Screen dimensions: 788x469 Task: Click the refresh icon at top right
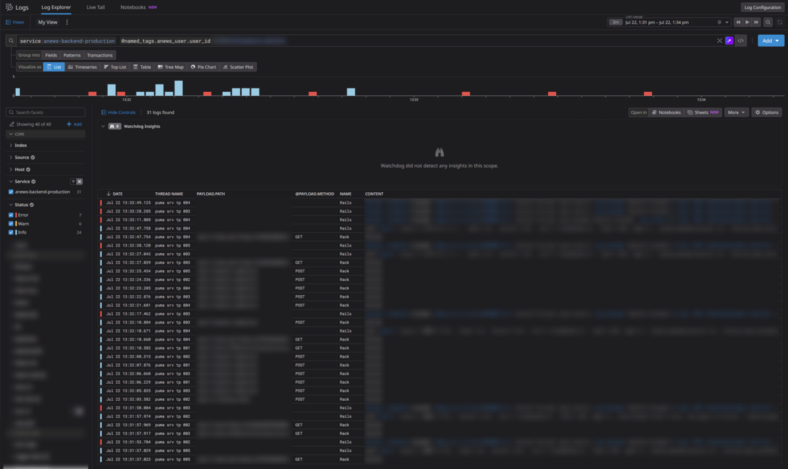pyautogui.click(x=780, y=22)
